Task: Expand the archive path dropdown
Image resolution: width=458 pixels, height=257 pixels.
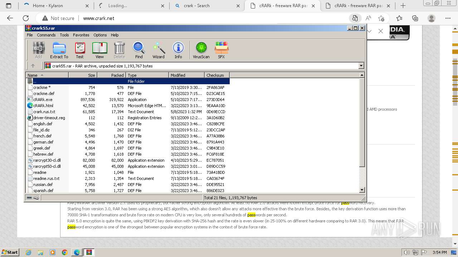Action: tap(361, 66)
